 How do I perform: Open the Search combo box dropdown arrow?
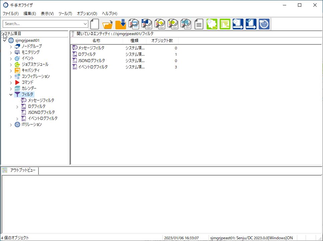pyautogui.click(x=85, y=24)
